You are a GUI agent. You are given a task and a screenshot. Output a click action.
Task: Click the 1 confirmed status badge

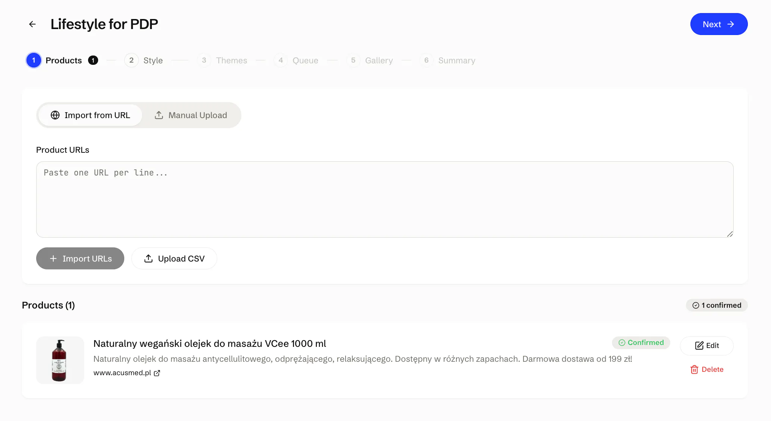tap(717, 305)
